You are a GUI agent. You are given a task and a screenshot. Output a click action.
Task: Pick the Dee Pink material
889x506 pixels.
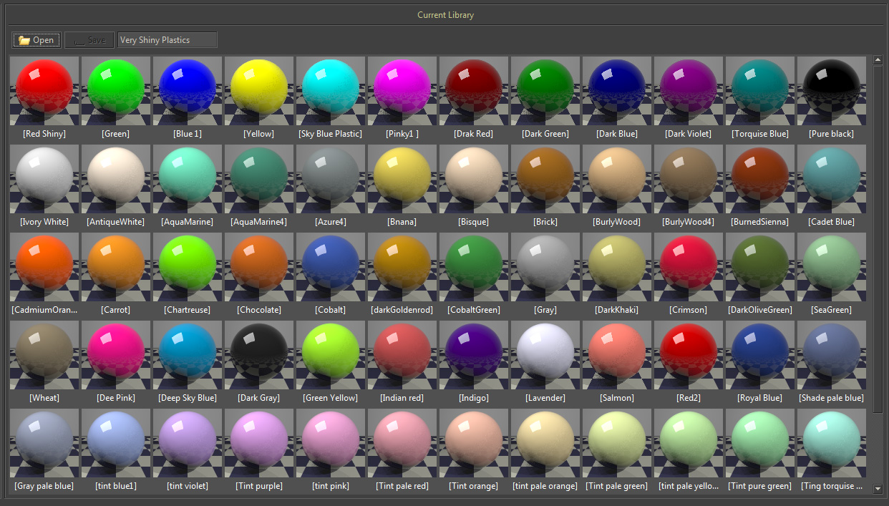click(x=116, y=355)
